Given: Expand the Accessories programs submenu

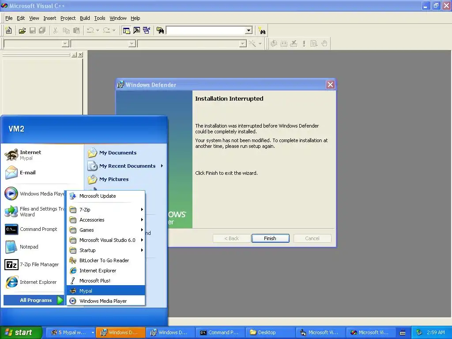Looking at the screenshot, I should click(106, 220).
